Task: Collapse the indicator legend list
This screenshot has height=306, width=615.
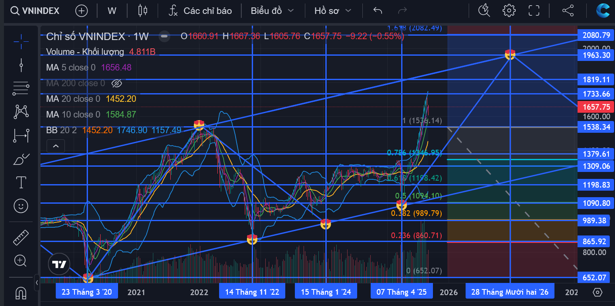Action: pyautogui.click(x=56, y=146)
